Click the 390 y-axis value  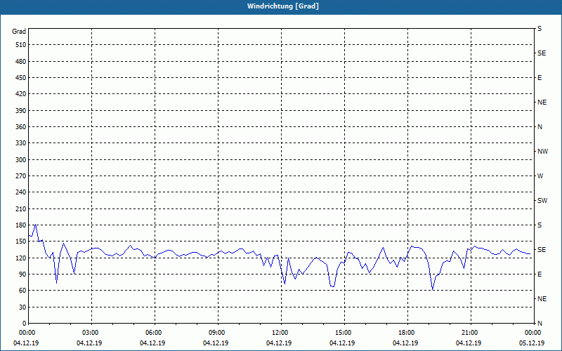[x=21, y=111]
